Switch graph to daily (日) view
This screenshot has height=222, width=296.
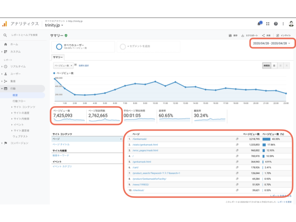(274, 65)
